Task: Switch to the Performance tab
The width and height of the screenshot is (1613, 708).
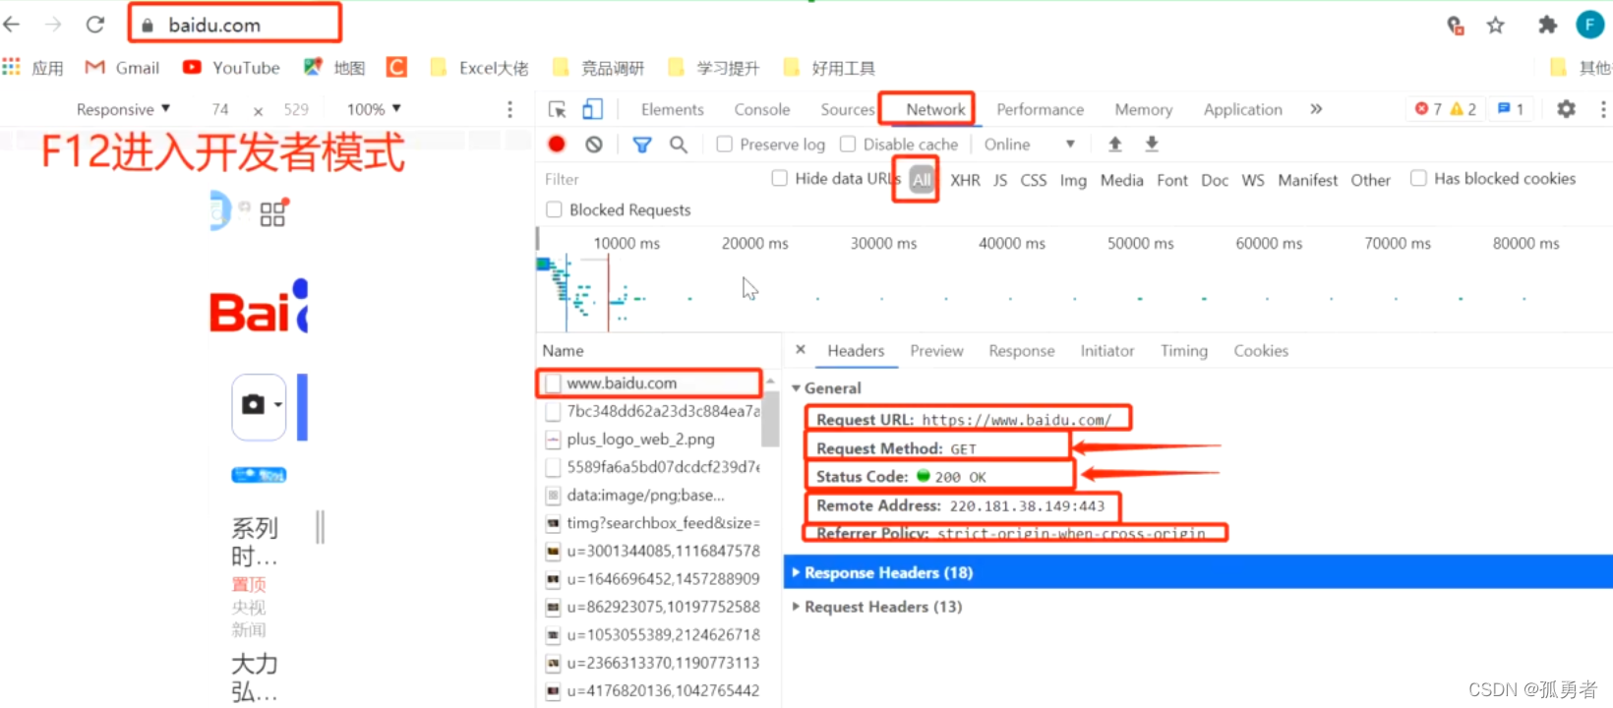Action: click(x=1040, y=109)
